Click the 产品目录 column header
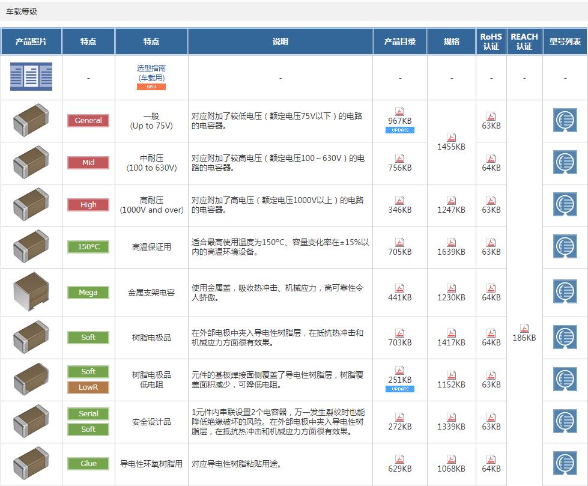Viewport: 588px width, 486px height. [399, 41]
